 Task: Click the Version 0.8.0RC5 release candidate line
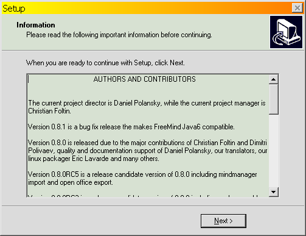coord(142,174)
